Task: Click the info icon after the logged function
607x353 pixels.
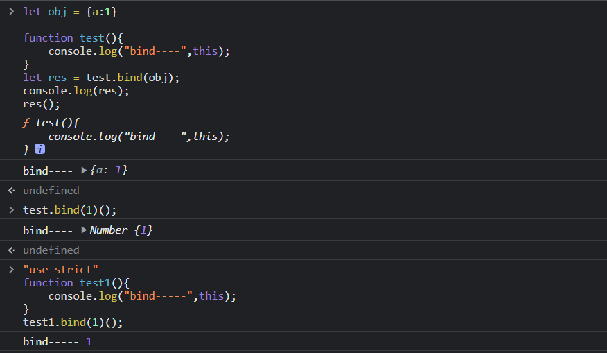Action: click(40, 149)
